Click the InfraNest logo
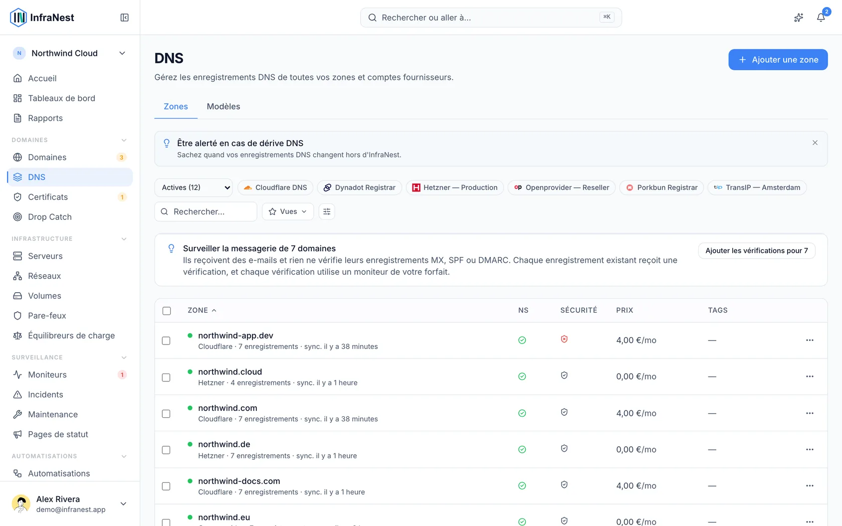 [x=42, y=17]
